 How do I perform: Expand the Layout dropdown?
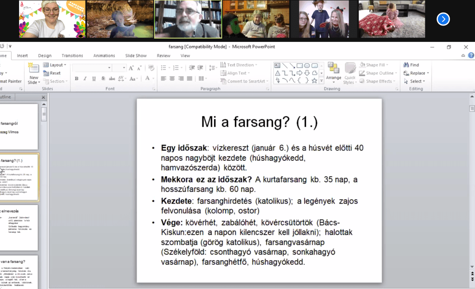tap(54, 65)
